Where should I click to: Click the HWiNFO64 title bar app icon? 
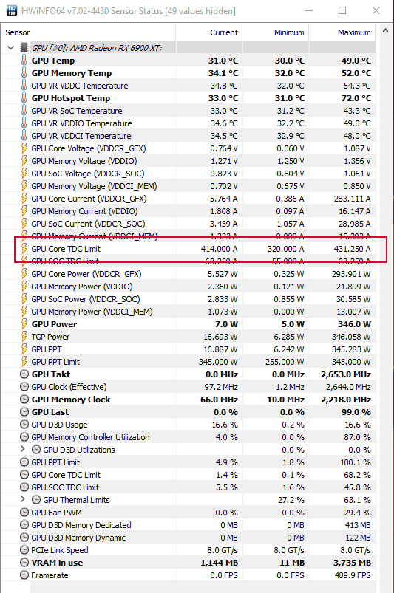[x=12, y=10]
